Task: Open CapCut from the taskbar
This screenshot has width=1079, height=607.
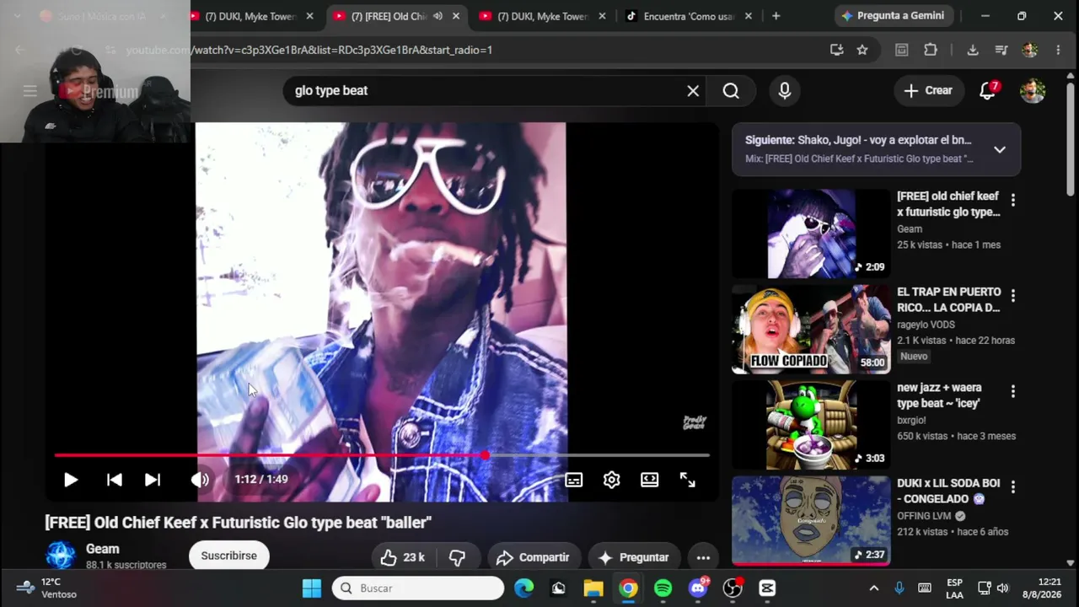Action: [767, 588]
